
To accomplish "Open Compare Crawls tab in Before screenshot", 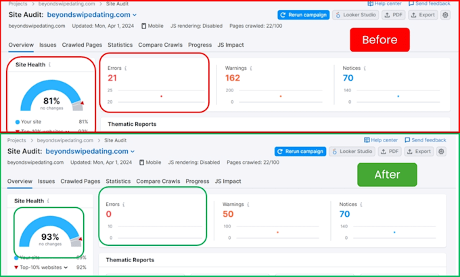I will [160, 45].
